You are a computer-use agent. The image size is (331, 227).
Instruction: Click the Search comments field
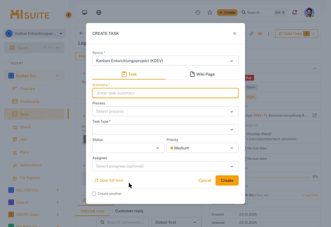pyautogui.click(x=123, y=222)
